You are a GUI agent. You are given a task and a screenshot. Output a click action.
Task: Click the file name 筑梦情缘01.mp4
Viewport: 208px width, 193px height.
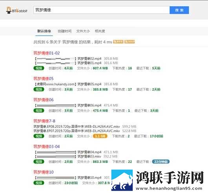89,63
